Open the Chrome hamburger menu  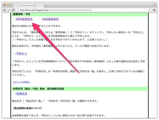point(154,10)
